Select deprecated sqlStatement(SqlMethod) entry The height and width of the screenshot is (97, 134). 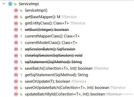point(53,62)
